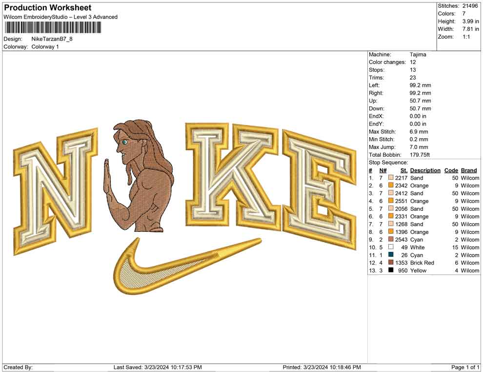Click stitch count '2217' in row 1
This screenshot has width=483, height=372.
coord(401,178)
